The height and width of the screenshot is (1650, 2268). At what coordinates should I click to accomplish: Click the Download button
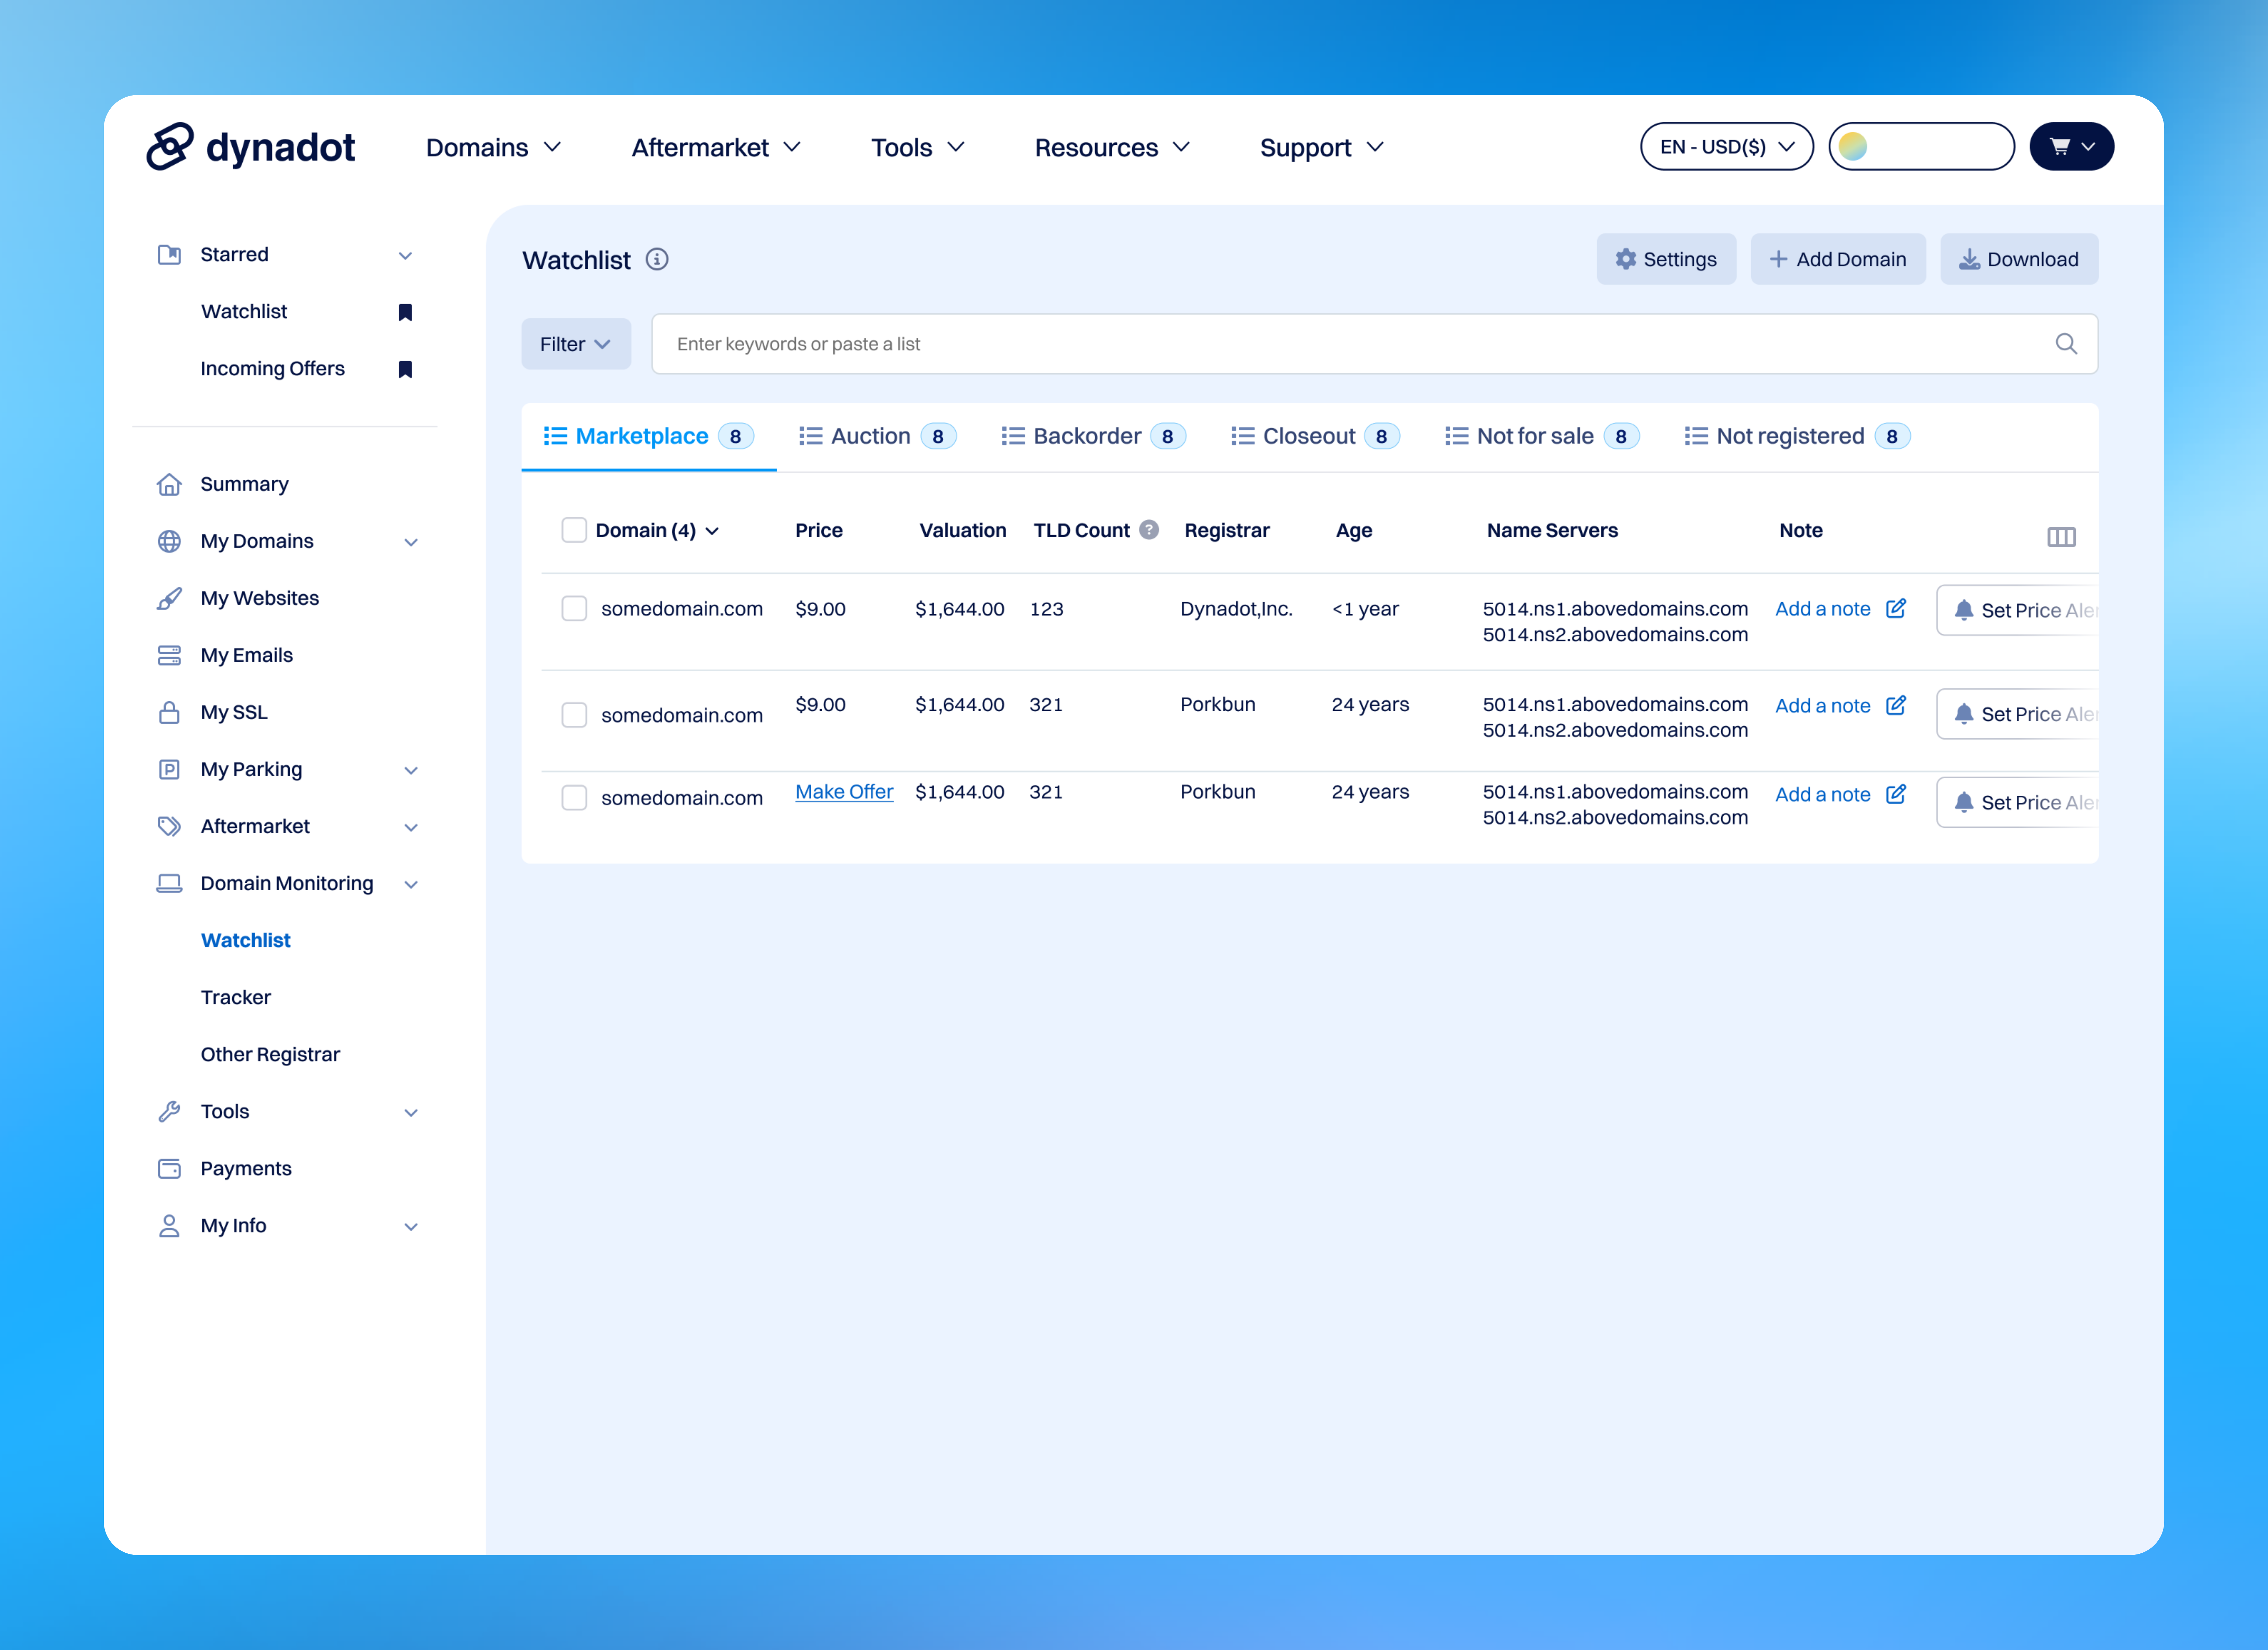[x=2019, y=259]
